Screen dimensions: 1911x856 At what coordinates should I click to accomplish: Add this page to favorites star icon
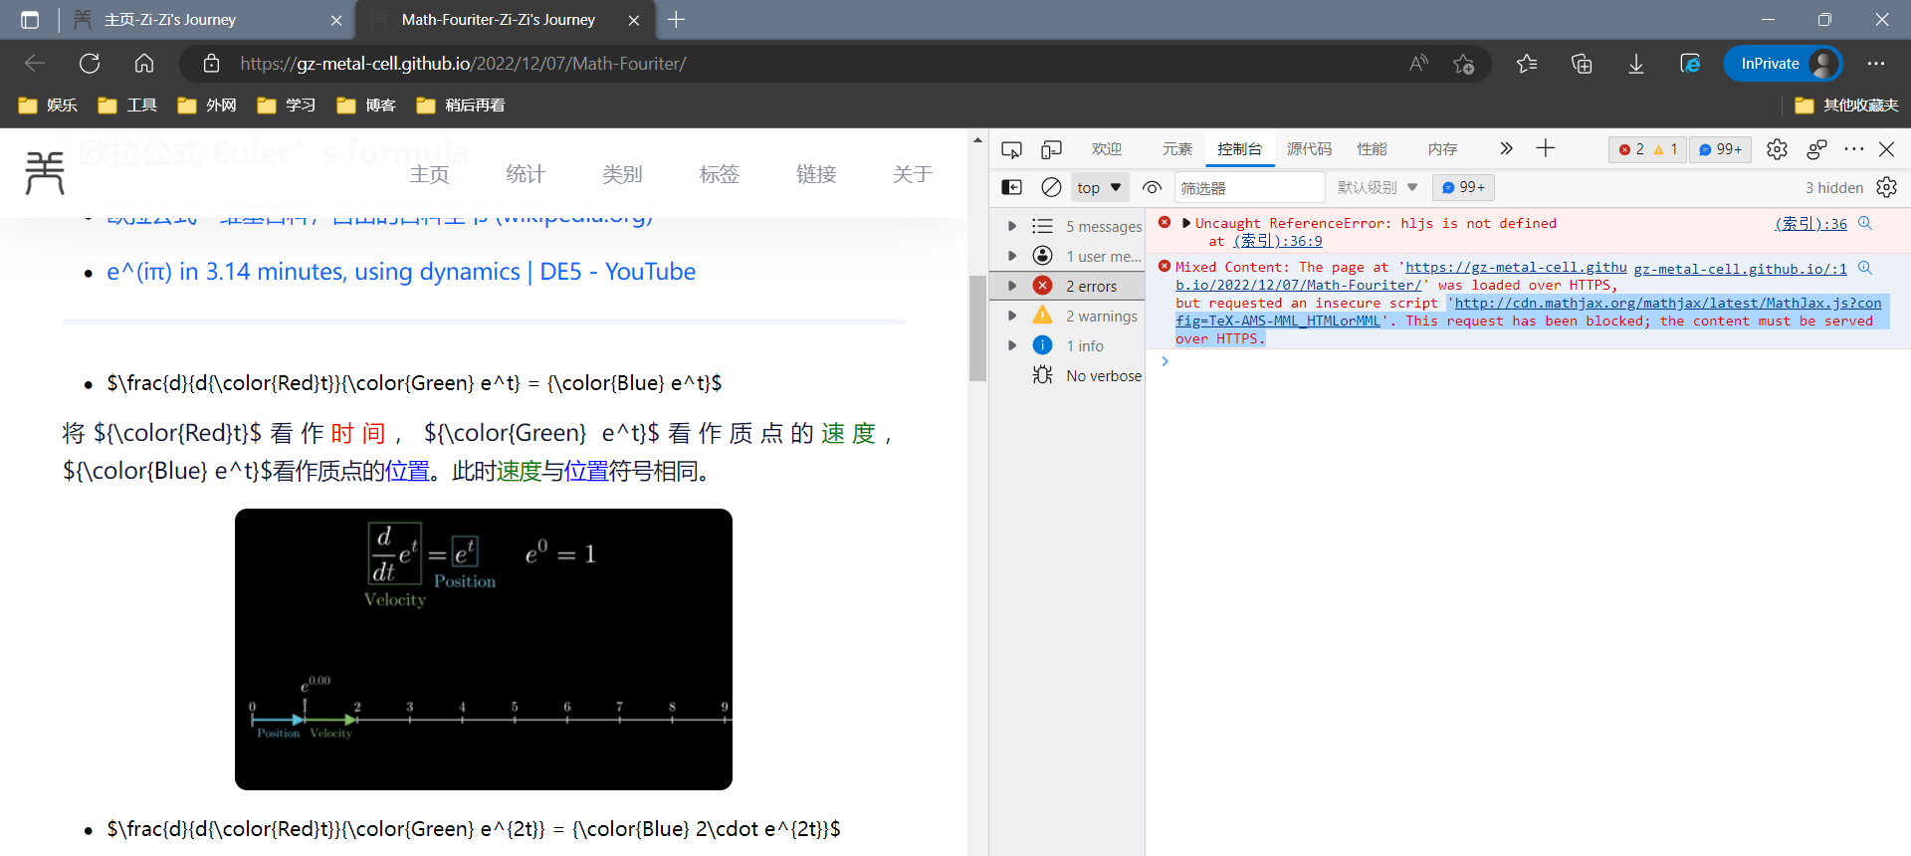pos(1463,64)
